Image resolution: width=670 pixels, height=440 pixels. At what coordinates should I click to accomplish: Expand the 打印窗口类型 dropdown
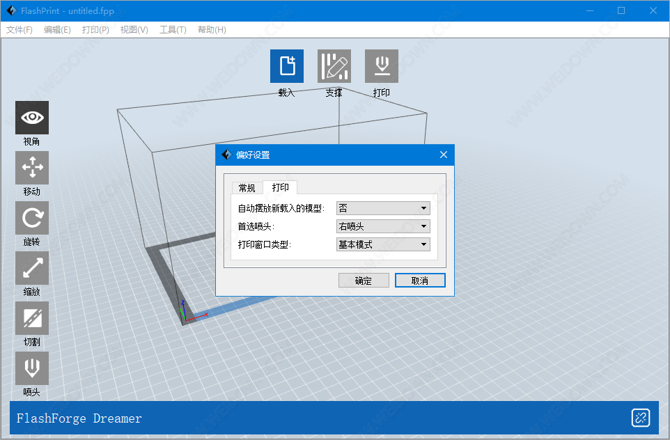pyautogui.click(x=383, y=244)
